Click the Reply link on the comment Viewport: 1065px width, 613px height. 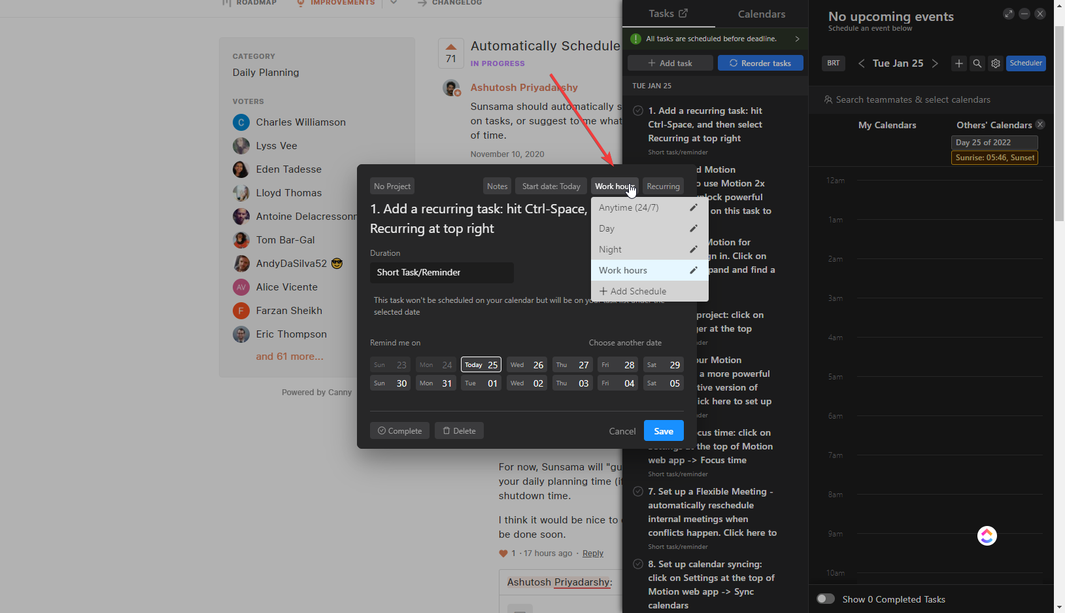pyautogui.click(x=593, y=553)
